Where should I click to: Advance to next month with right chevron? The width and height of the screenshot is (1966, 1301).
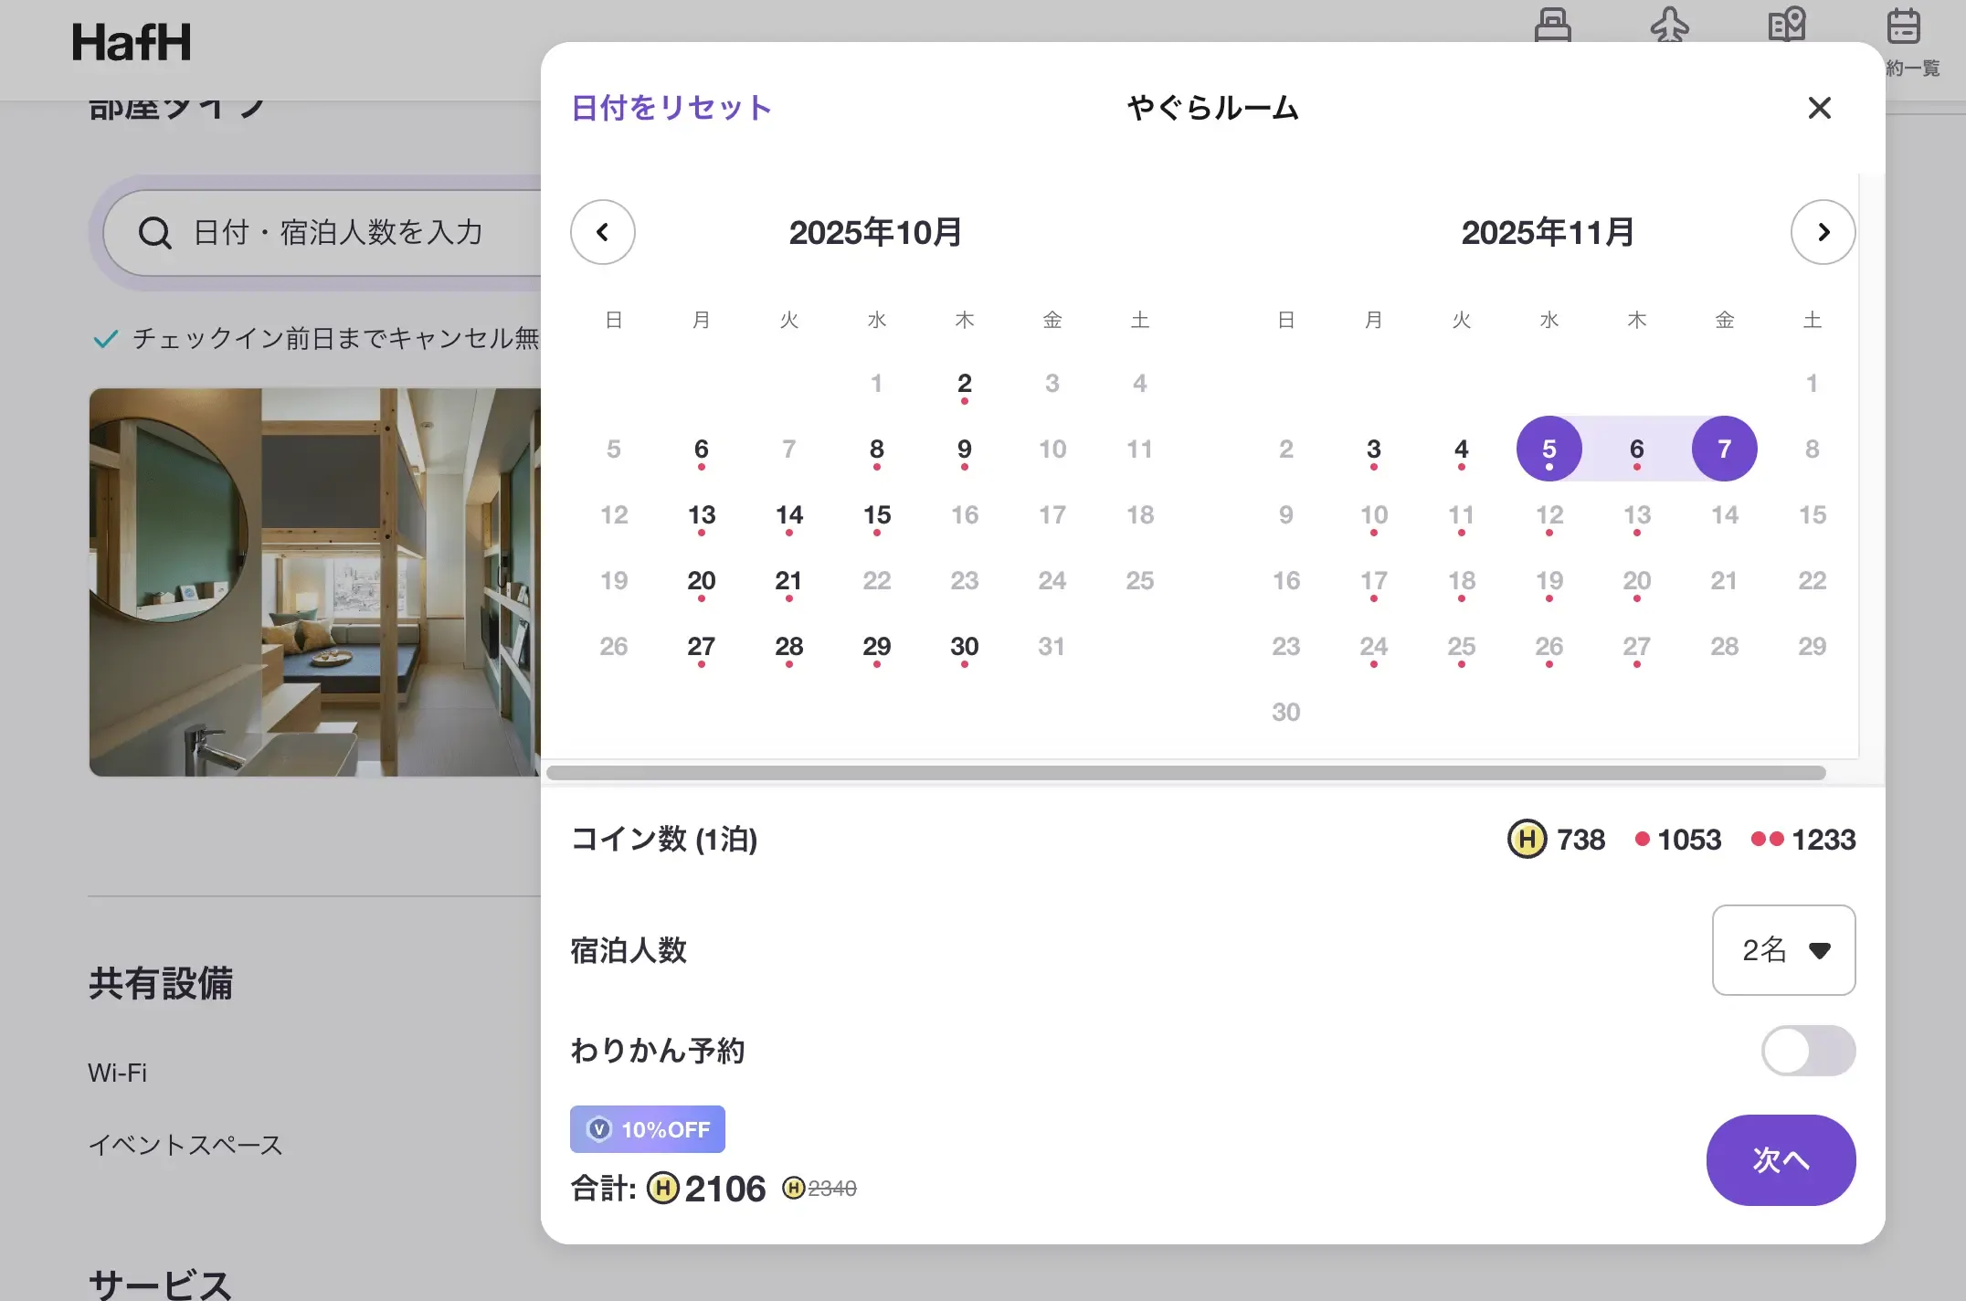click(1823, 232)
